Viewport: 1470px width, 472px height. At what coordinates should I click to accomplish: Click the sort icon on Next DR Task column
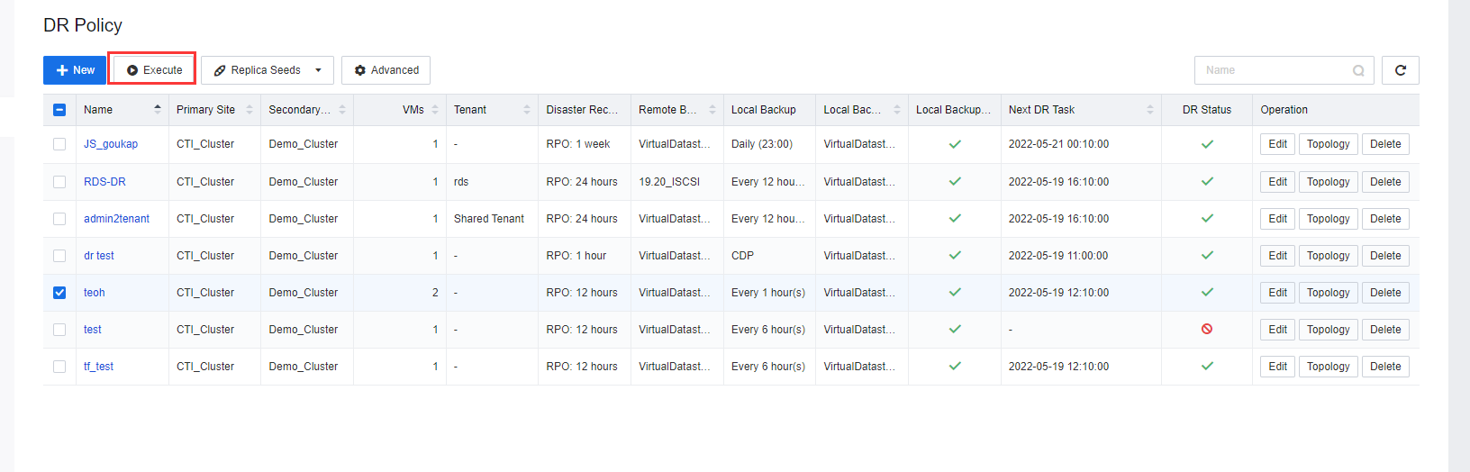coord(1150,110)
